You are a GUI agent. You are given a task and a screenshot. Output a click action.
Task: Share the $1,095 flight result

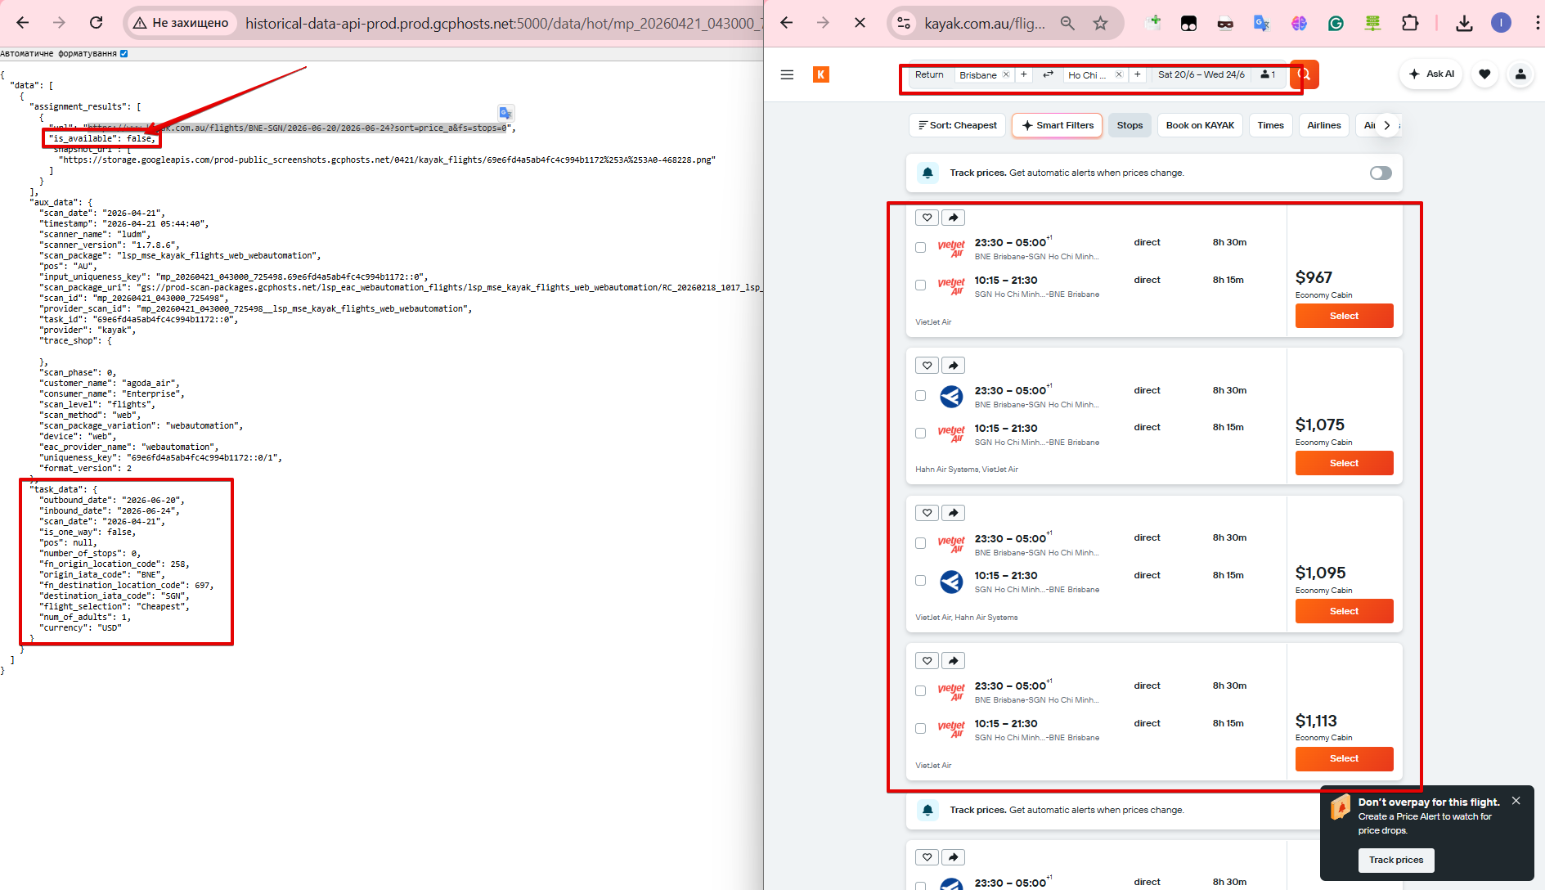(953, 513)
